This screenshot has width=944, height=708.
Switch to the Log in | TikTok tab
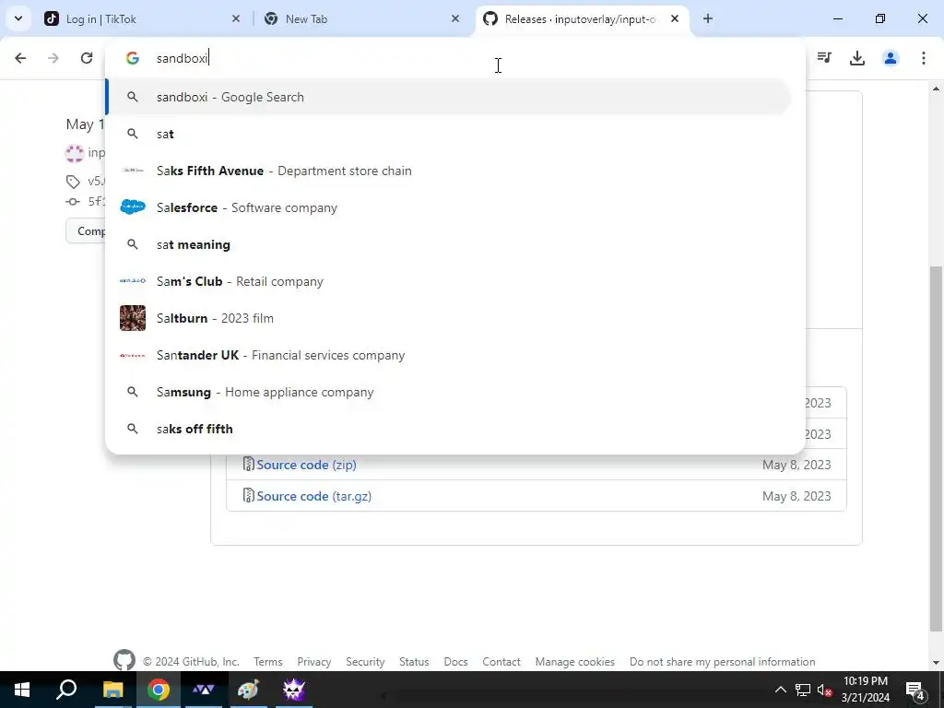pyautogui.click(x=143, y=19)
